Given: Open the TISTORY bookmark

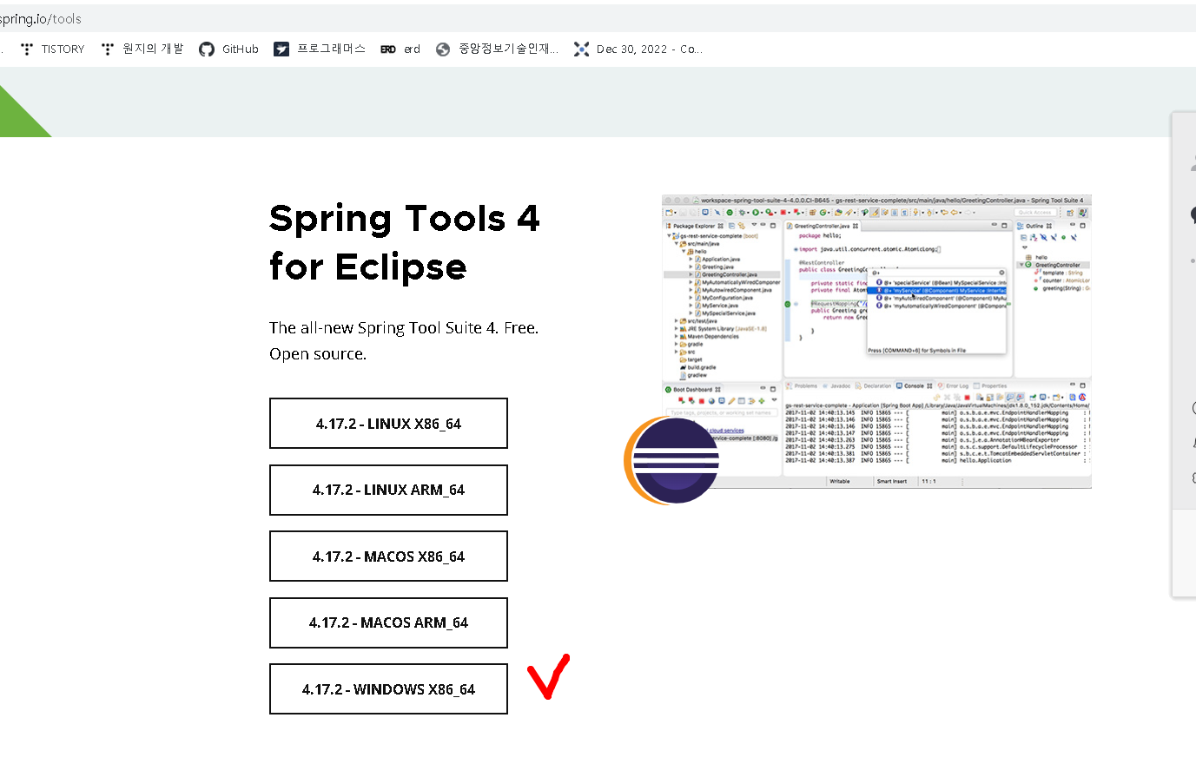Looking at the screenshot, I should (52, 49).
